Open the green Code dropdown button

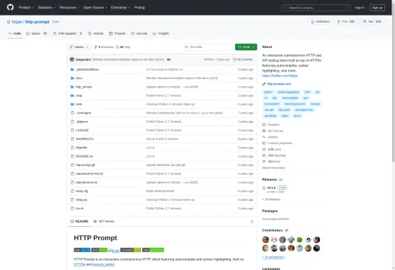point(246,47)
